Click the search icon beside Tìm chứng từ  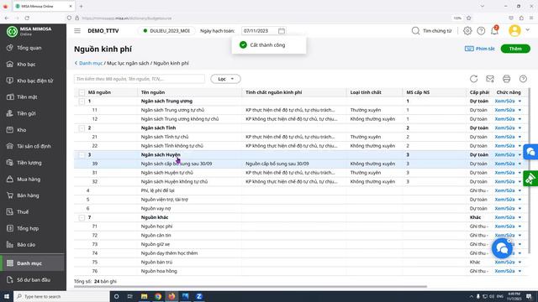click(x=415, y=31)
